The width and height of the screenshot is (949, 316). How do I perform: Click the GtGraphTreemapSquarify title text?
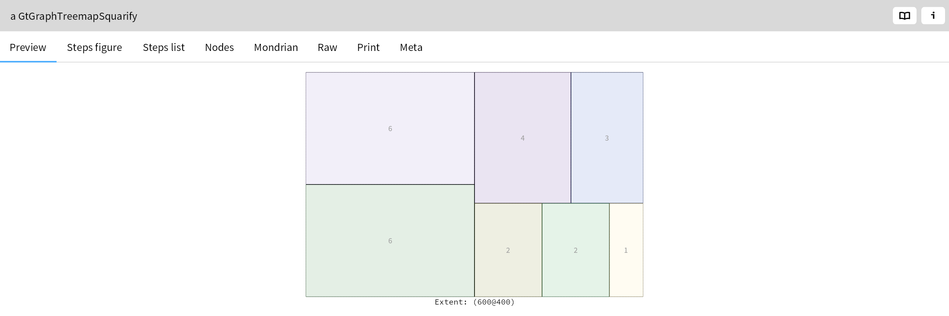(x=74, y=16)
